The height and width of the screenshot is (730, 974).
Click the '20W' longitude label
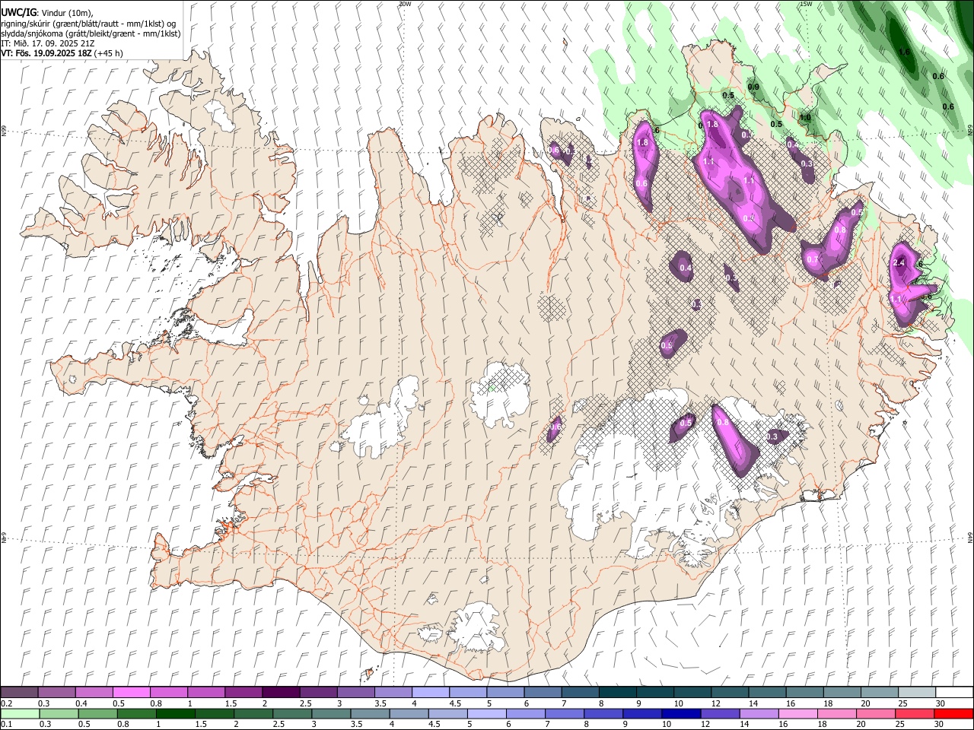point(404,4)
